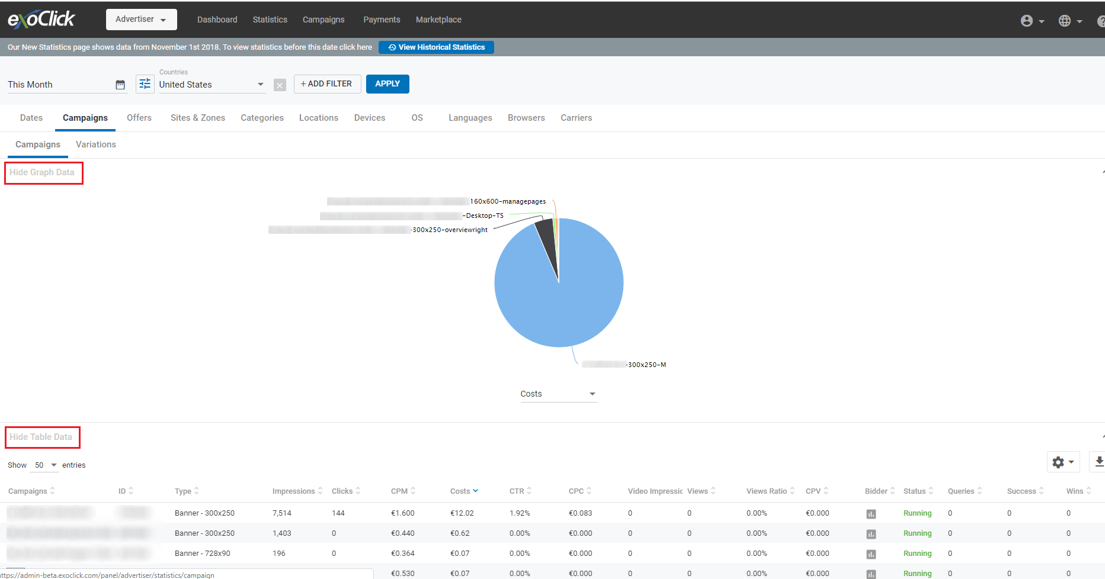The image size is (1105, 579).
Task: Sort by Bidder column
Action: point(880,491)
